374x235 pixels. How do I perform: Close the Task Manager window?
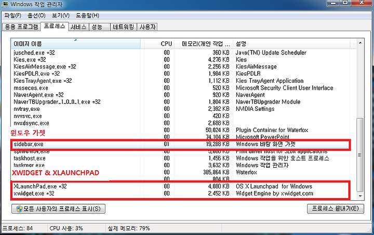tap(362, 3)
